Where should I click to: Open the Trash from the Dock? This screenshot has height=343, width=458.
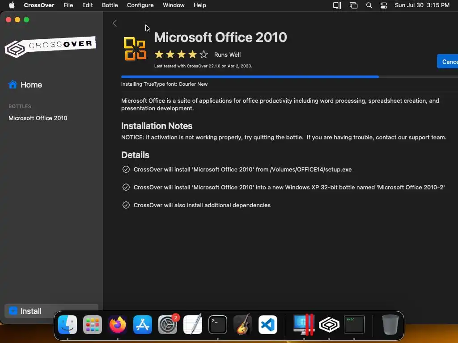pyautogui.click(x=390, y=325)
